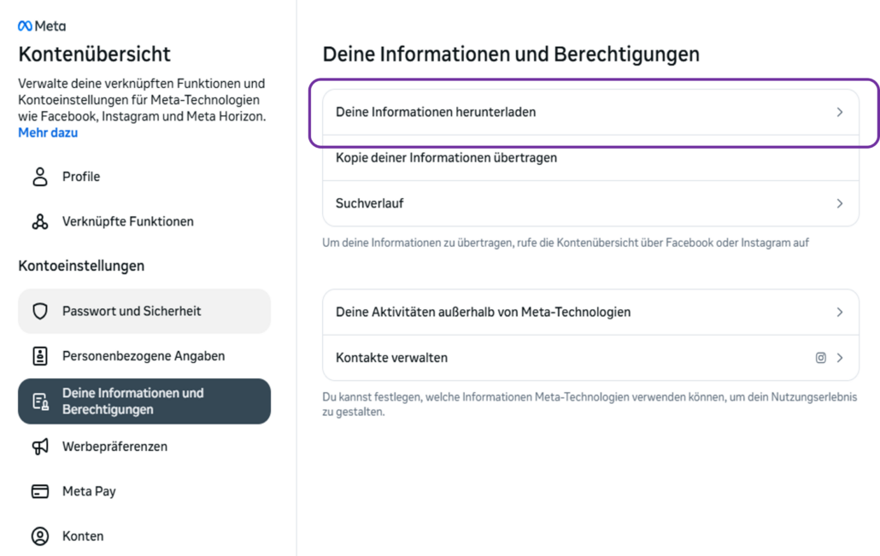Expand Deine Aktivitäten außerhalb von Meta-Technologien
Viewport: 880px width, 556px height.
(841, 313)
